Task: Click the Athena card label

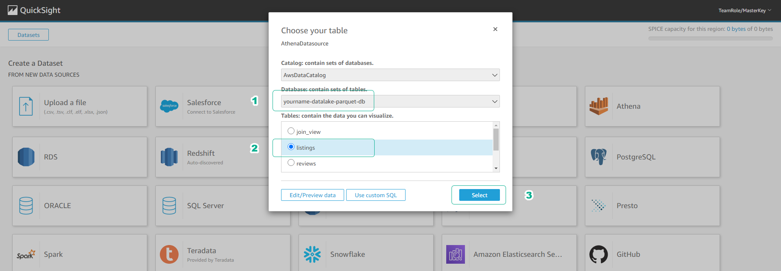Action: coord(628,106)
